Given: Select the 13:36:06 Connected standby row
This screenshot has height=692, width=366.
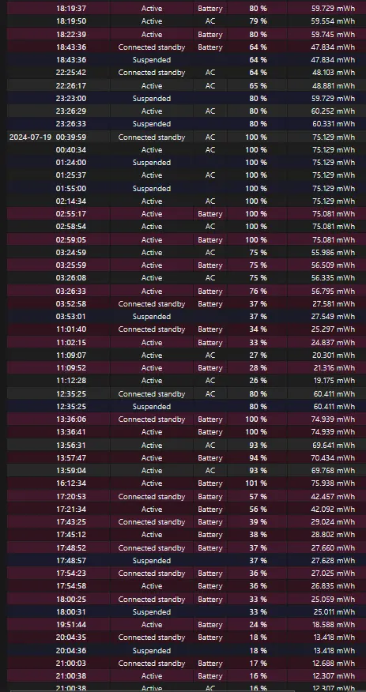Looking at the screenshot, I should 187,419.
